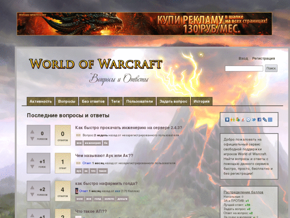The width and height of the screenshot is (290, 218).
Task: Click 'Лучший ответ: +10' text
Action: tap(237, 205)
